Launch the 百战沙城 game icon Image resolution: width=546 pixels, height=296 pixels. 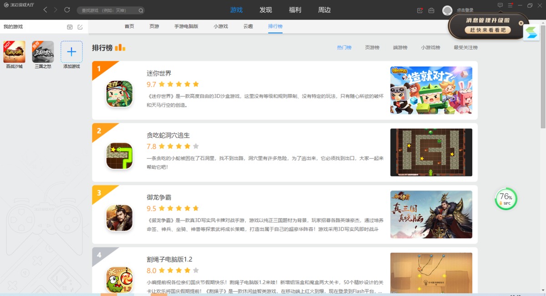point(14,52)
